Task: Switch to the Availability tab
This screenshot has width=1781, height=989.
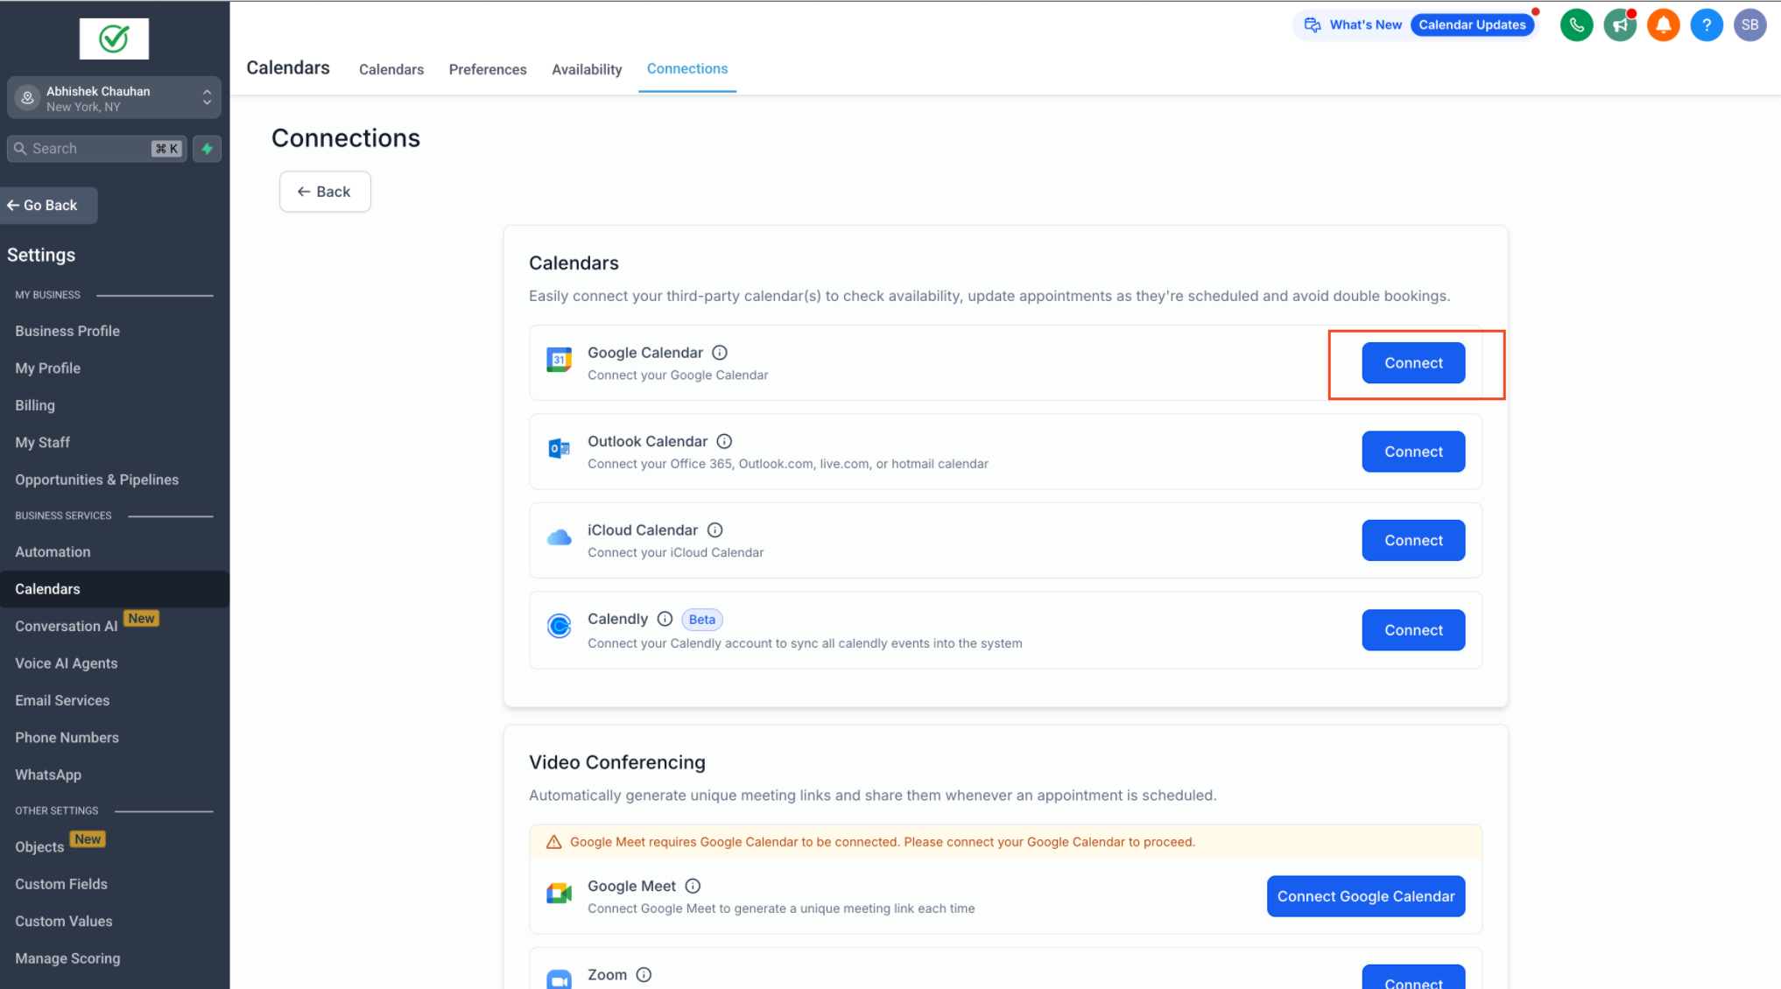Action: [586, 69]
